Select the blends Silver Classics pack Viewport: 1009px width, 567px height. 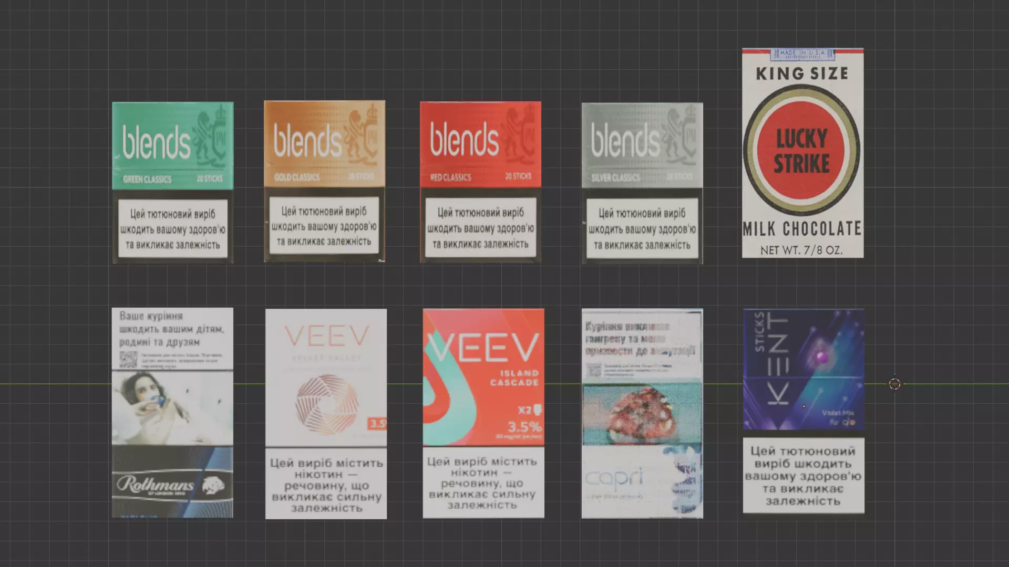click(x=642, y=183)
